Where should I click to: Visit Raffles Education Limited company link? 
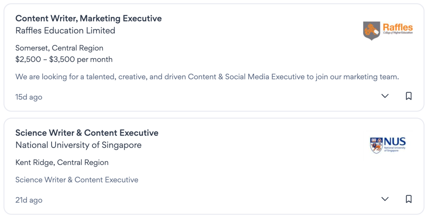tap(65, 31)
